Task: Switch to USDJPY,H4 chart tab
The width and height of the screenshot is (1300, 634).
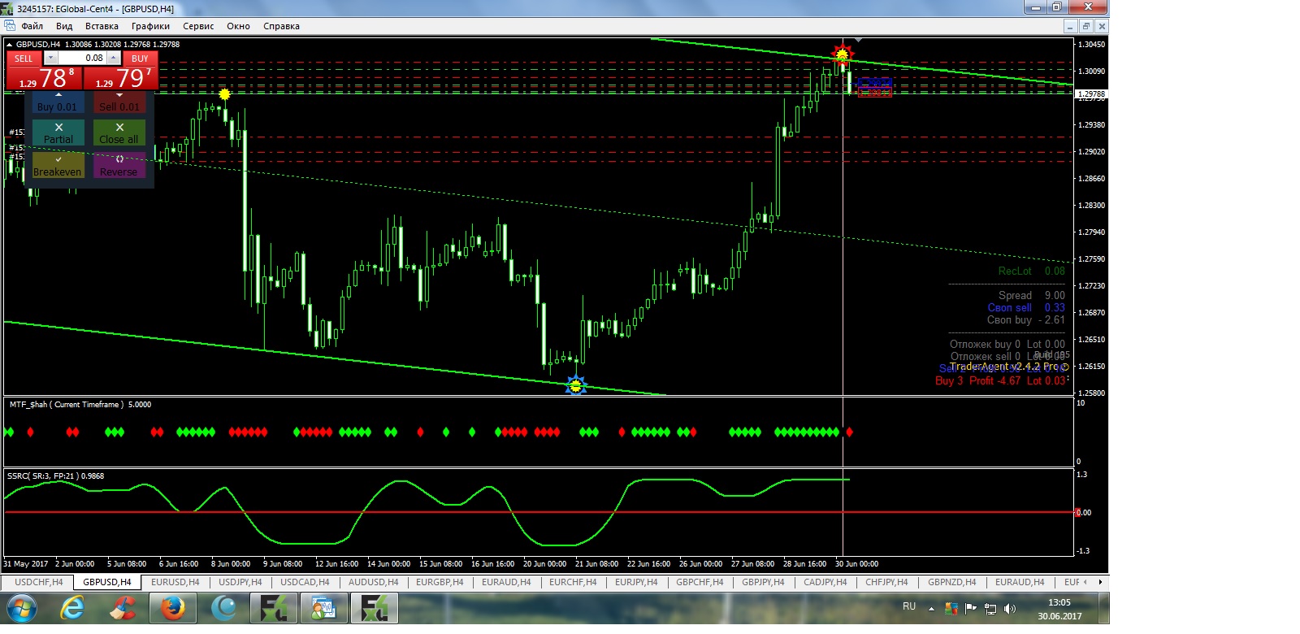Action: (x=240, y=582)
